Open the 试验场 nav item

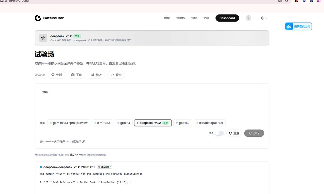pyautogui.click(x=180, y=18)
